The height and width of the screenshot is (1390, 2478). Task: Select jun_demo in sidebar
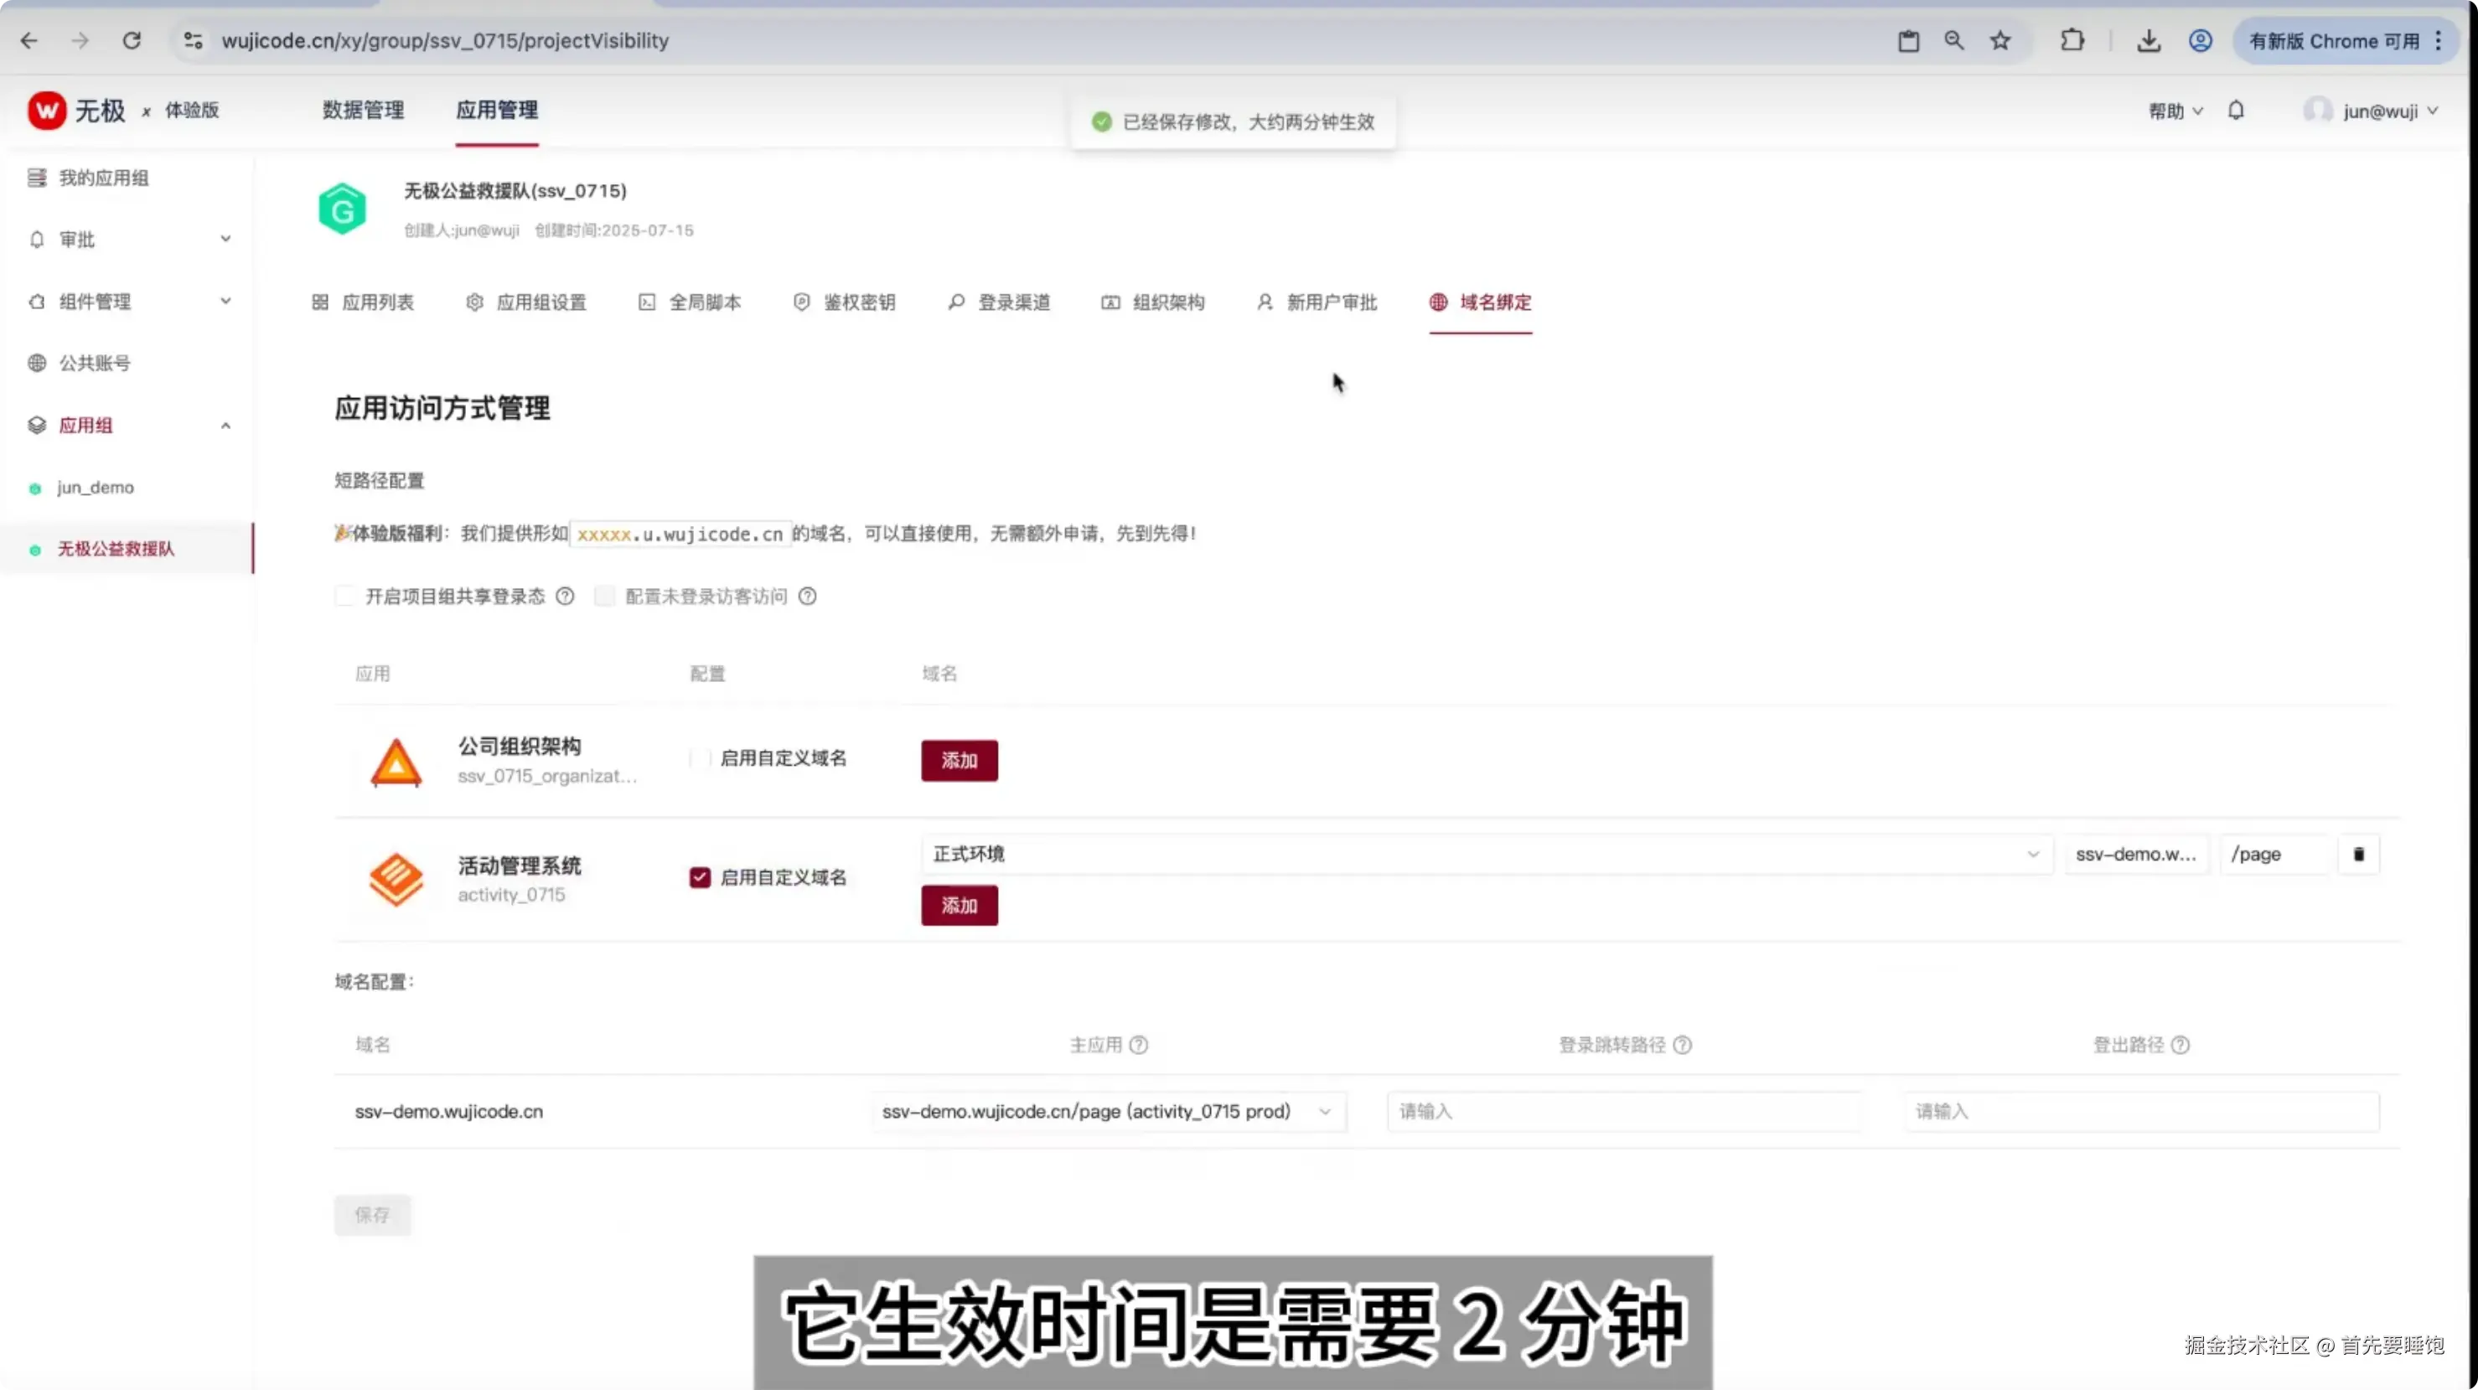96,488
